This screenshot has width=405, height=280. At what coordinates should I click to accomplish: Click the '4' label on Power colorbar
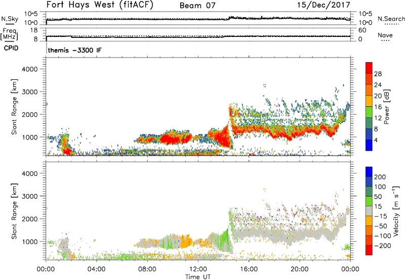coord(376,140)
